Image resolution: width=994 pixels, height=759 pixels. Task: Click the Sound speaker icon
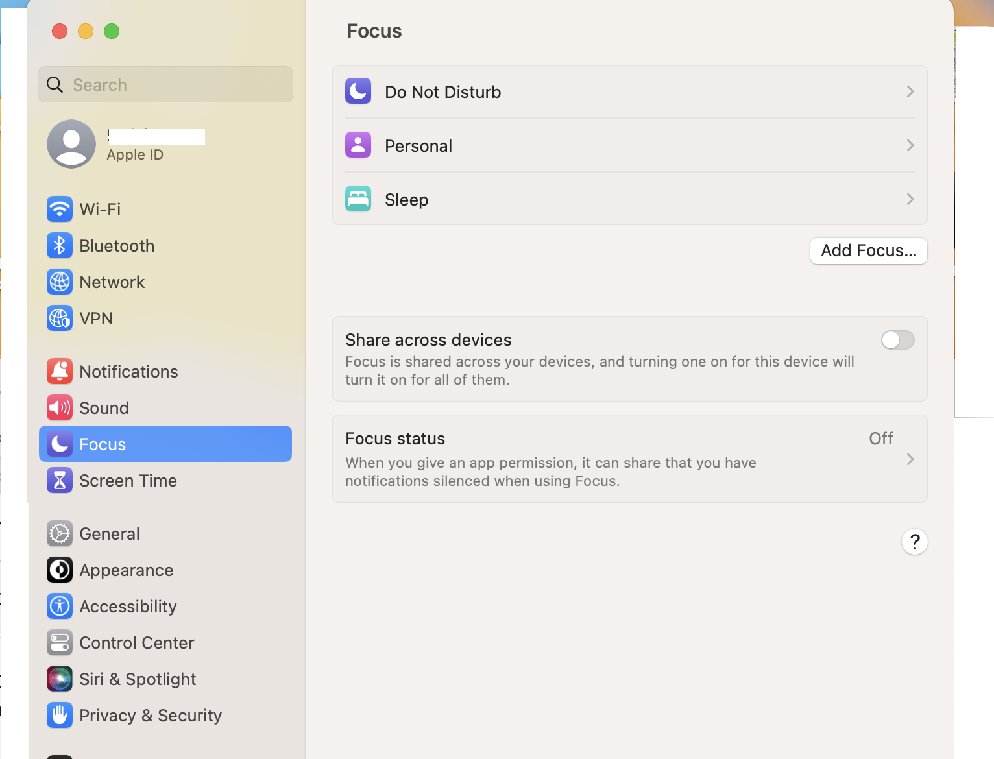[60, 407]
